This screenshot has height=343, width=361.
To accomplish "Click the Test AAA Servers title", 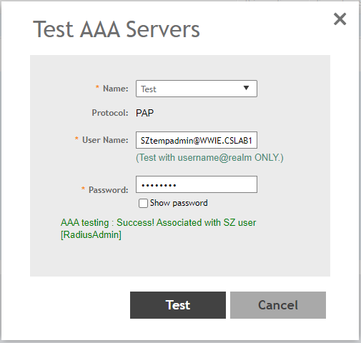I will (x=117, y=29).
